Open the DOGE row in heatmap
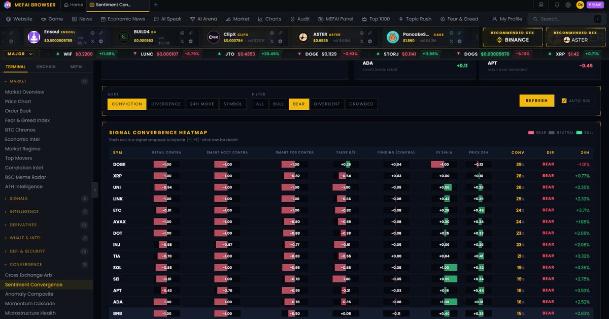This screenshot has width=609, height=319. click(351, 165)
